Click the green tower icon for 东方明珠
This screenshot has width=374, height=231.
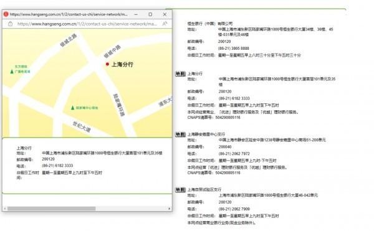pyautogui.click(x=12, y=72)
